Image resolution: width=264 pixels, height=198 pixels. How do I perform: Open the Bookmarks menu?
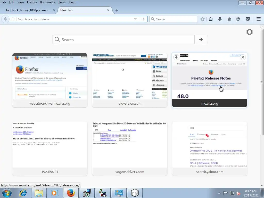click(x=47, y=2)
